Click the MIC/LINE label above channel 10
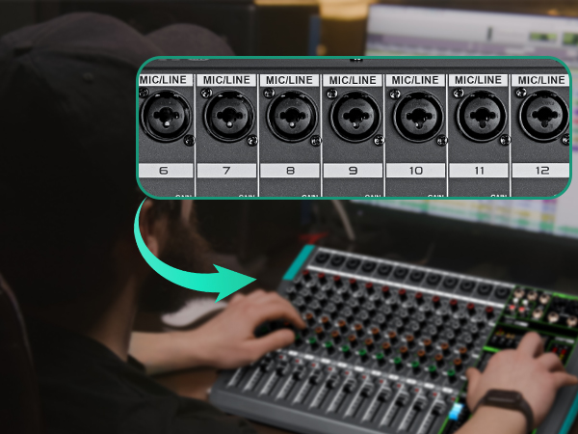 (x=415, y=80)
